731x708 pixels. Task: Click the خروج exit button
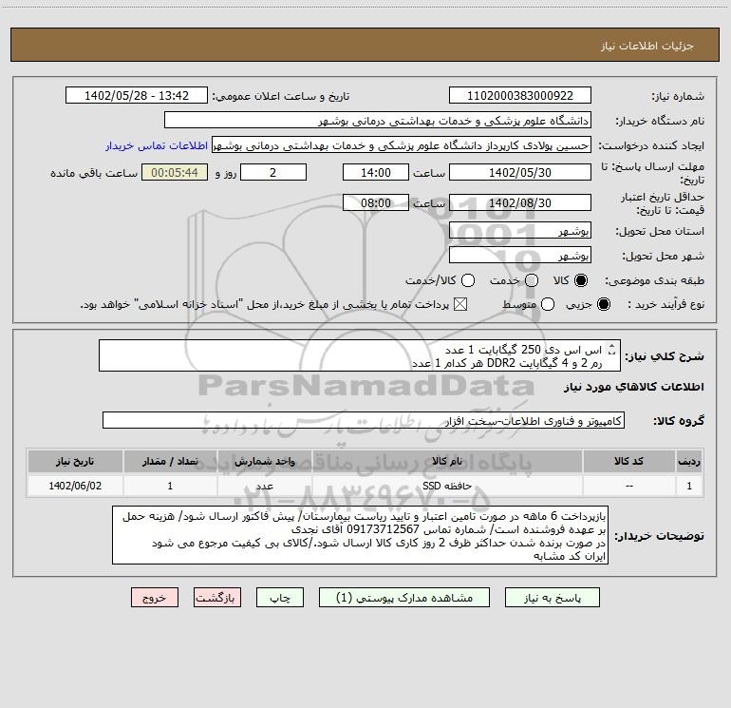(x=155, y=598)
